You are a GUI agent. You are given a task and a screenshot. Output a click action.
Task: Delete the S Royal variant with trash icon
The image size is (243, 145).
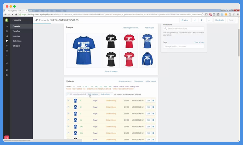153,101
